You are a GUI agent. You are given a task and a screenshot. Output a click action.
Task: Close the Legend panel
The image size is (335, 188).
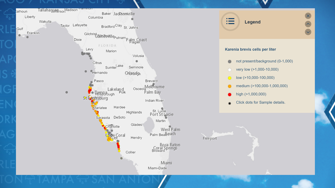(308, 16)
